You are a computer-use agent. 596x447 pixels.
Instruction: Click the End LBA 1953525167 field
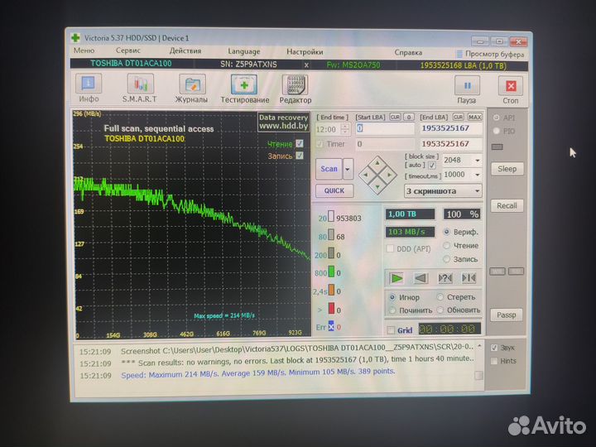[451, 128]
